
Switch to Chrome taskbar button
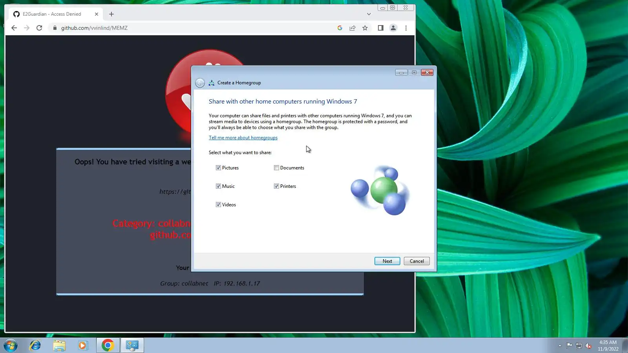pyautogui.click(x=108, y=346)
